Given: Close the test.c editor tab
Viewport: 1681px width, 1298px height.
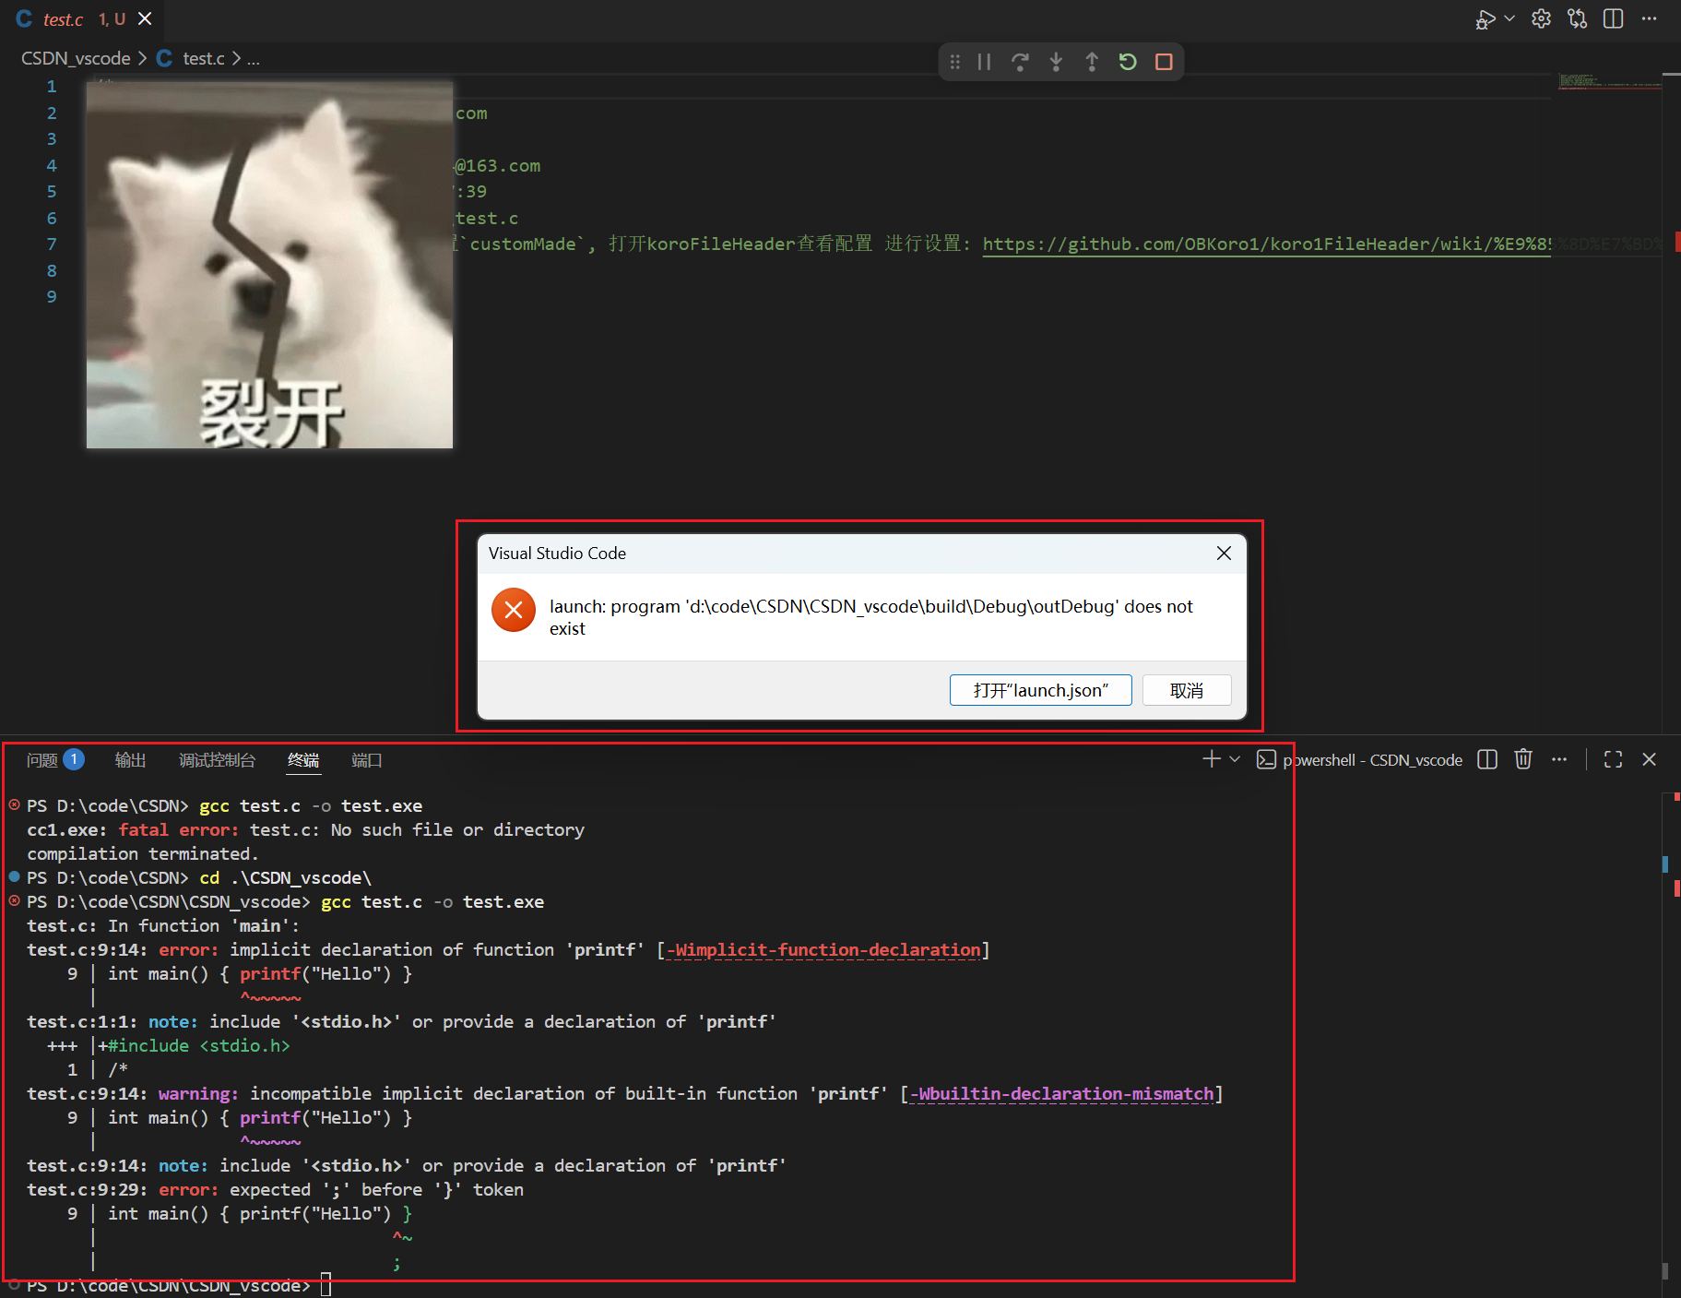Looking at the screenshot, I should [x=145, y=18].
